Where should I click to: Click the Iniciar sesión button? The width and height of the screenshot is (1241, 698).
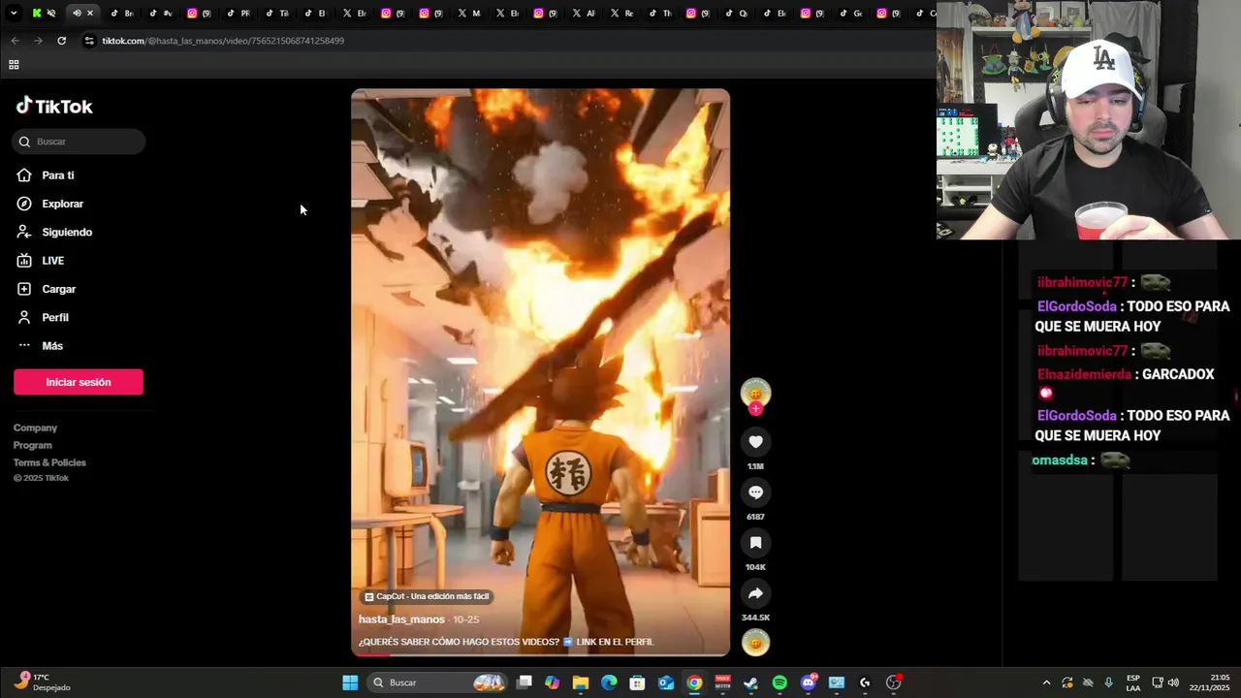[79, 382]
